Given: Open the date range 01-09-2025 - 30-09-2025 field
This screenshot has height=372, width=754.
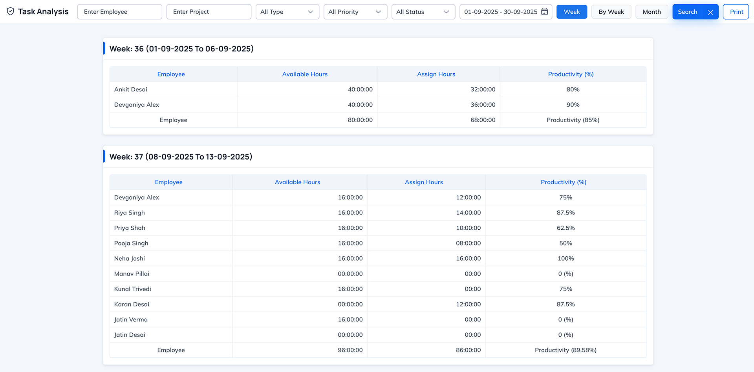Looking at the screenshot, I should [500, 12].
